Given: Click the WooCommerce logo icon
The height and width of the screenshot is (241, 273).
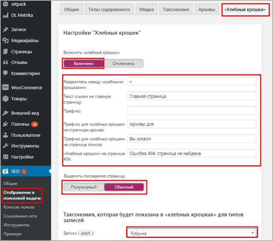Looking at the screenshot, I should [5, 87].
